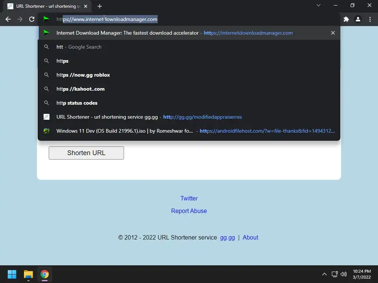Viewport: 378px width, 283px height.
Task: Click green arrow icon of IDM suggestion
Action: click(46, 32)
